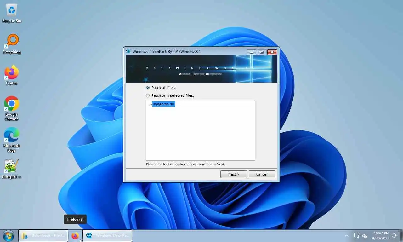The height and width of the screenshot is (242, 403).
Task: Click the 2013Windows8.1 banner image
Action: (201, 69)
